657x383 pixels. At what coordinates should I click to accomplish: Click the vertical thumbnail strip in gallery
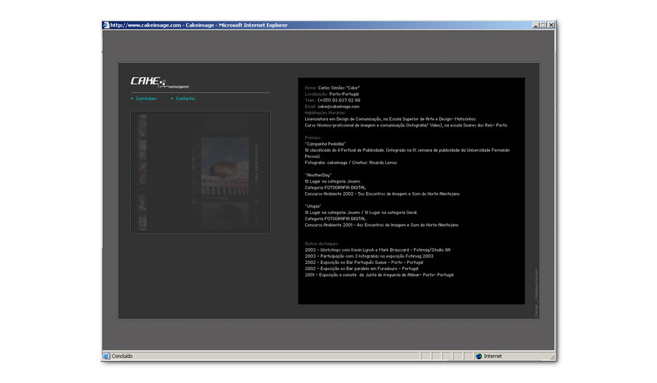(143, 172)
